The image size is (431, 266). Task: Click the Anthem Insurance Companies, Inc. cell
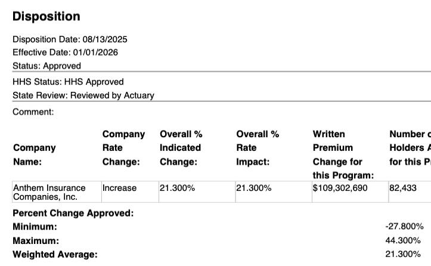[49, 192]
